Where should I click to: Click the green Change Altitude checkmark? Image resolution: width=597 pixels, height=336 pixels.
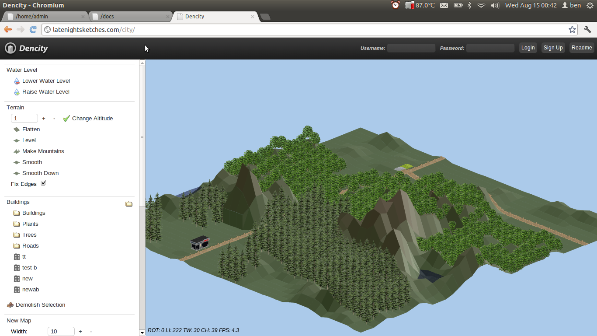pos(66,119)
